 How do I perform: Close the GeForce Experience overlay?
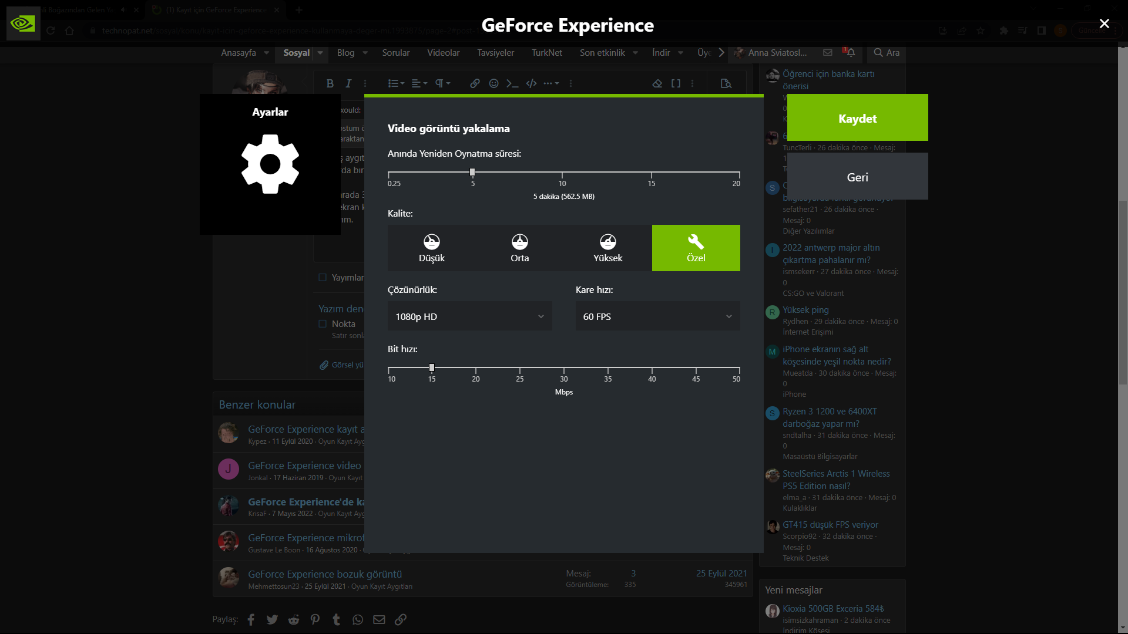tap(1104, 23)
